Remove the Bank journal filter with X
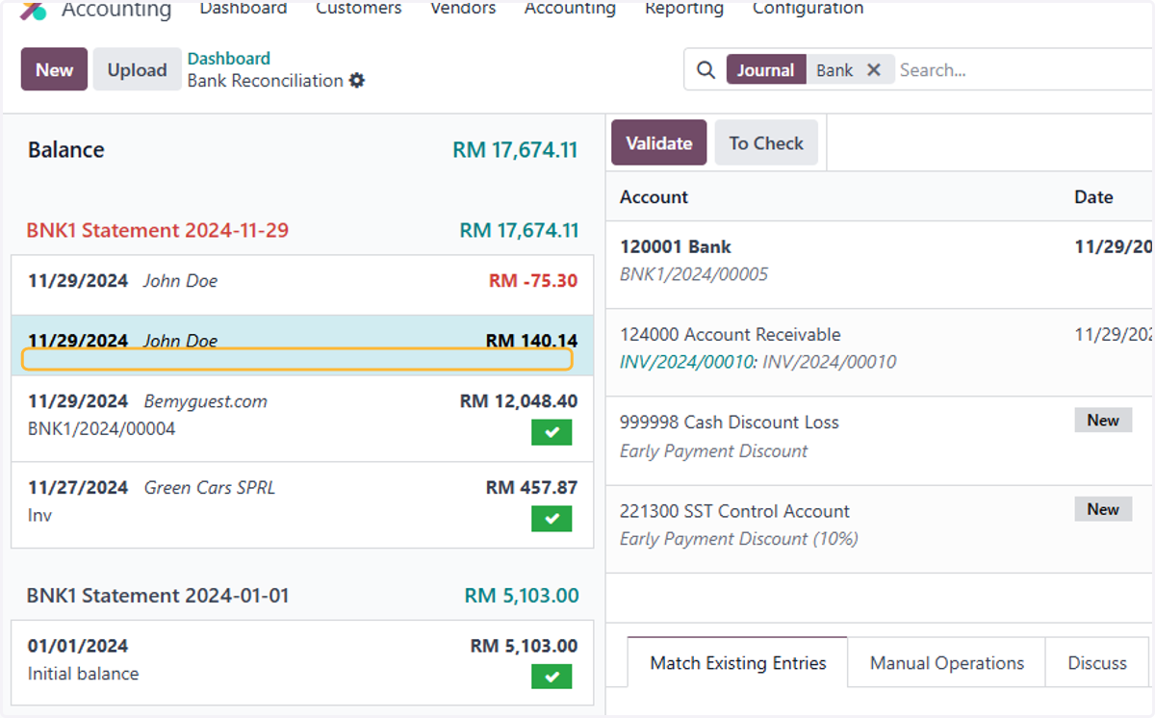This screenshot has height=718, width=1155. click(874, 70)
